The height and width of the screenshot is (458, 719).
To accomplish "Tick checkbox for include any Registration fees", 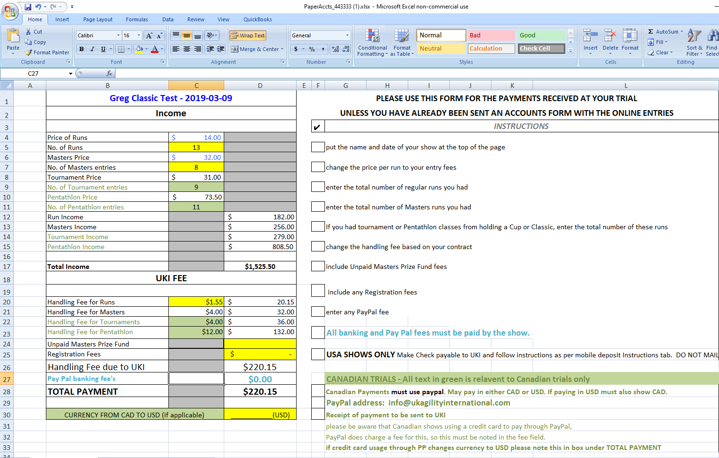I will point(318,291).
